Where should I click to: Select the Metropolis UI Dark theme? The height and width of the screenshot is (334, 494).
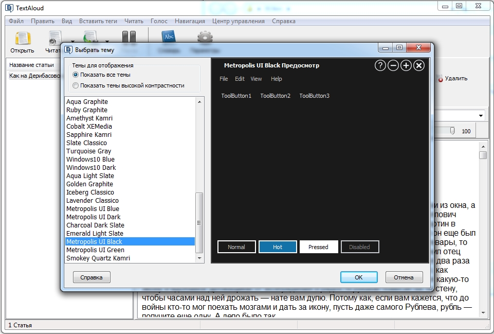(x=130, y=217)
